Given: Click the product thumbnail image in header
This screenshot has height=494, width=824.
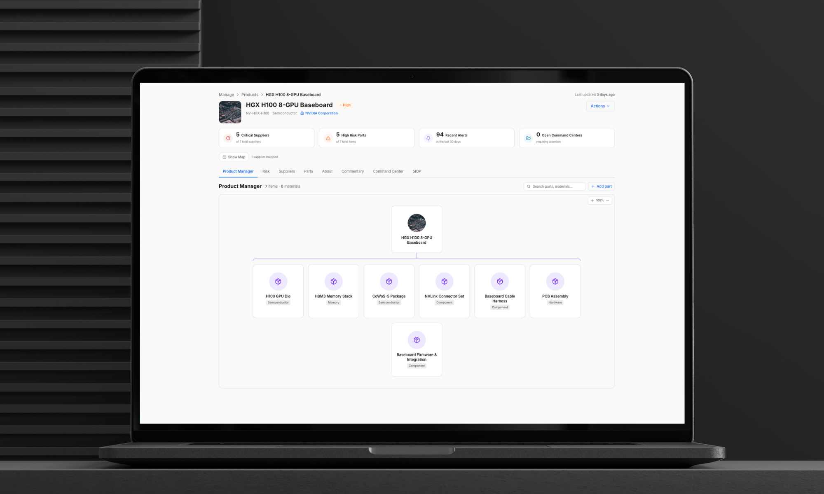Looking at the screenshot, I should (x=230, y=112).
